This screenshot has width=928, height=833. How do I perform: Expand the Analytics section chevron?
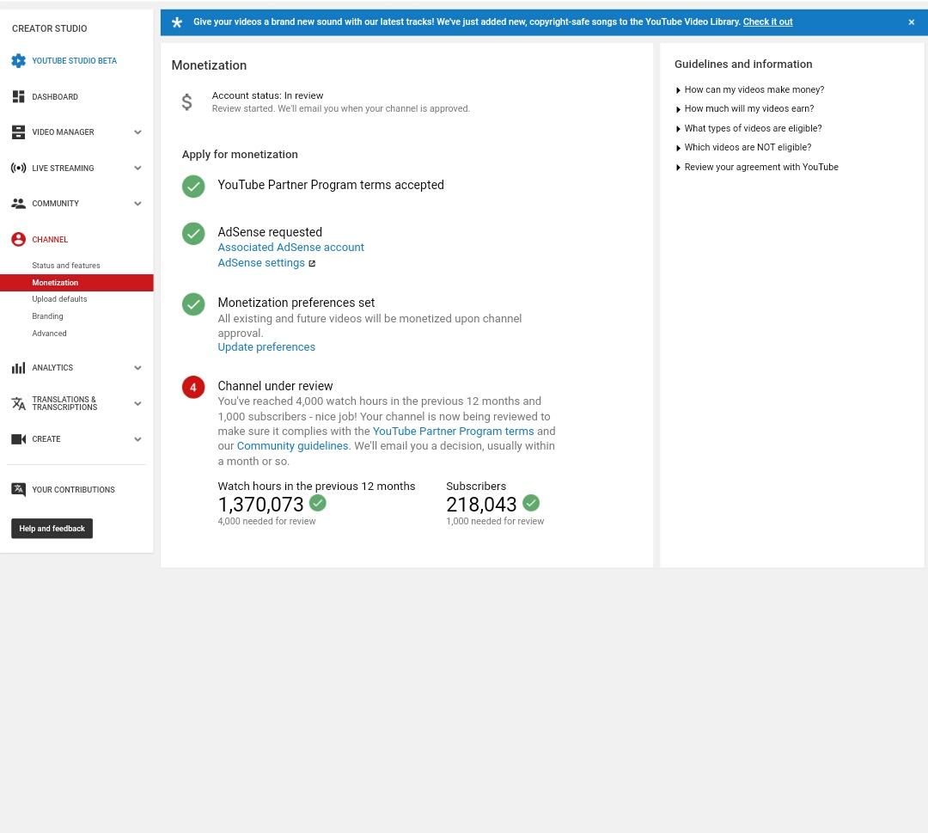coord(137,368)
